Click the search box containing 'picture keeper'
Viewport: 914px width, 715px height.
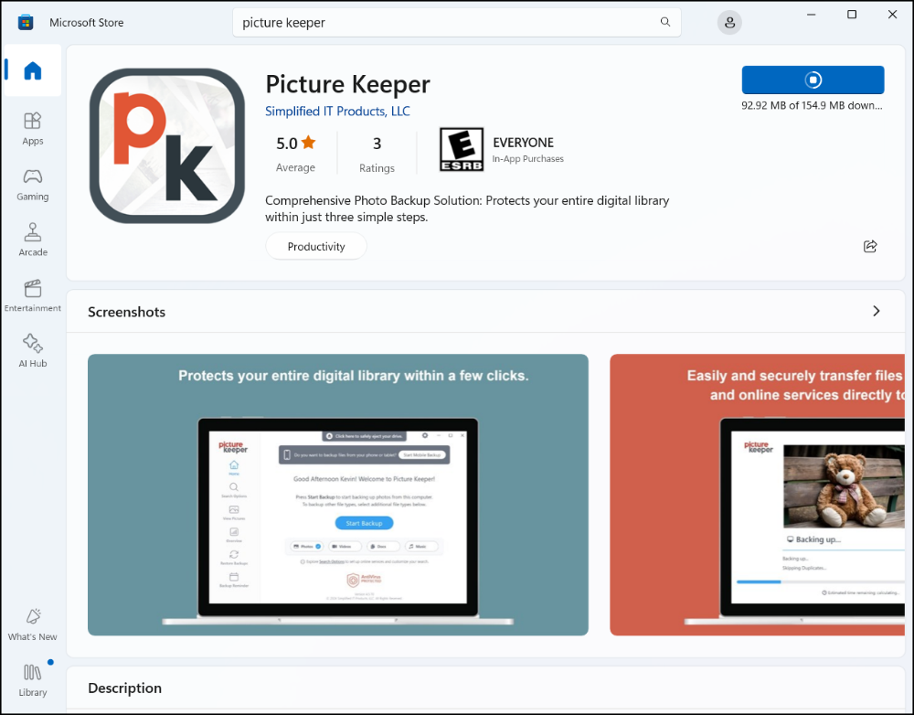pos(456,23)
